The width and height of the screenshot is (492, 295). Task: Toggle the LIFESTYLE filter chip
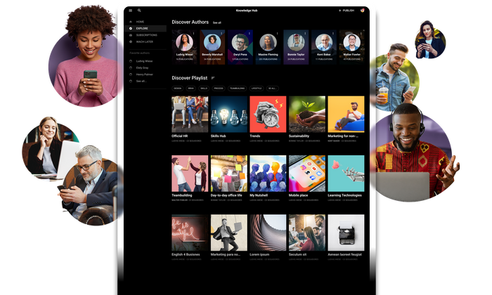coord(257,88)
